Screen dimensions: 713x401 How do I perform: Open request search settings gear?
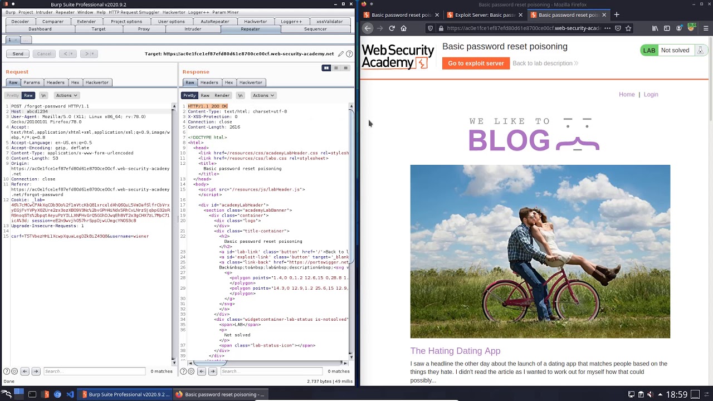(14, 371)
